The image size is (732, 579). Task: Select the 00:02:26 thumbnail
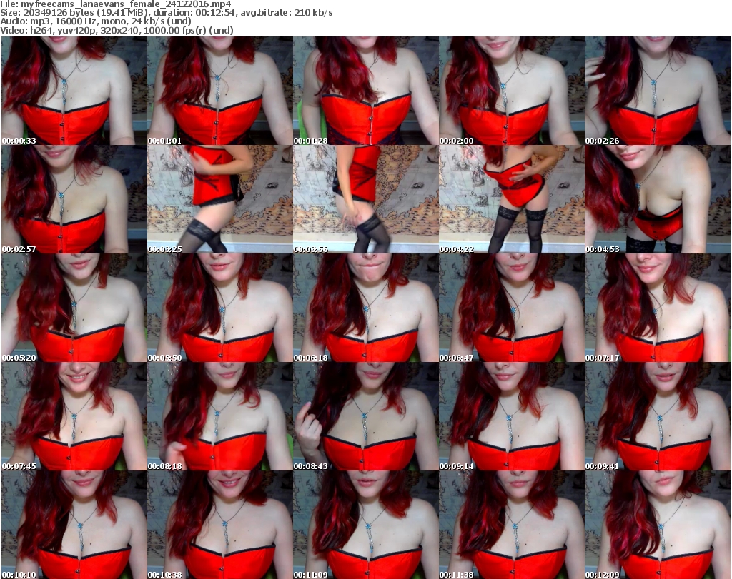click(x=658, y=91)
